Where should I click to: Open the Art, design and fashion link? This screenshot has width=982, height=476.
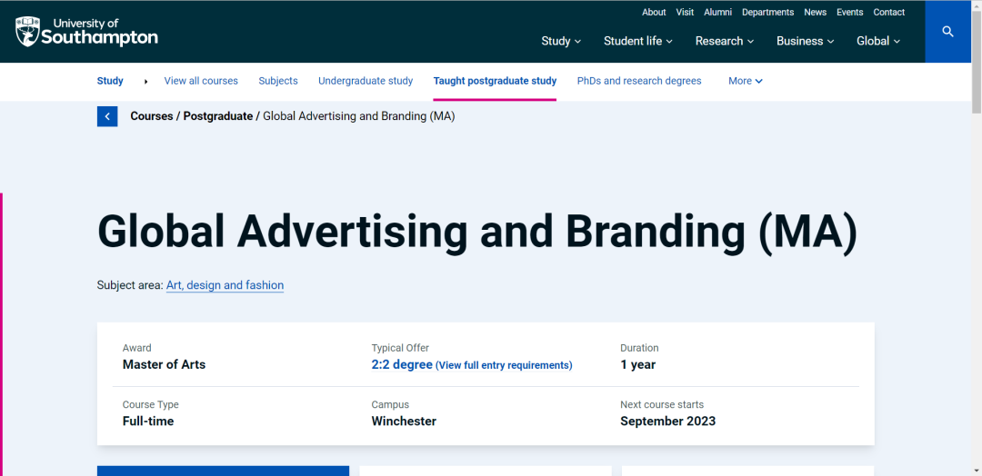(x=225, y=285)
